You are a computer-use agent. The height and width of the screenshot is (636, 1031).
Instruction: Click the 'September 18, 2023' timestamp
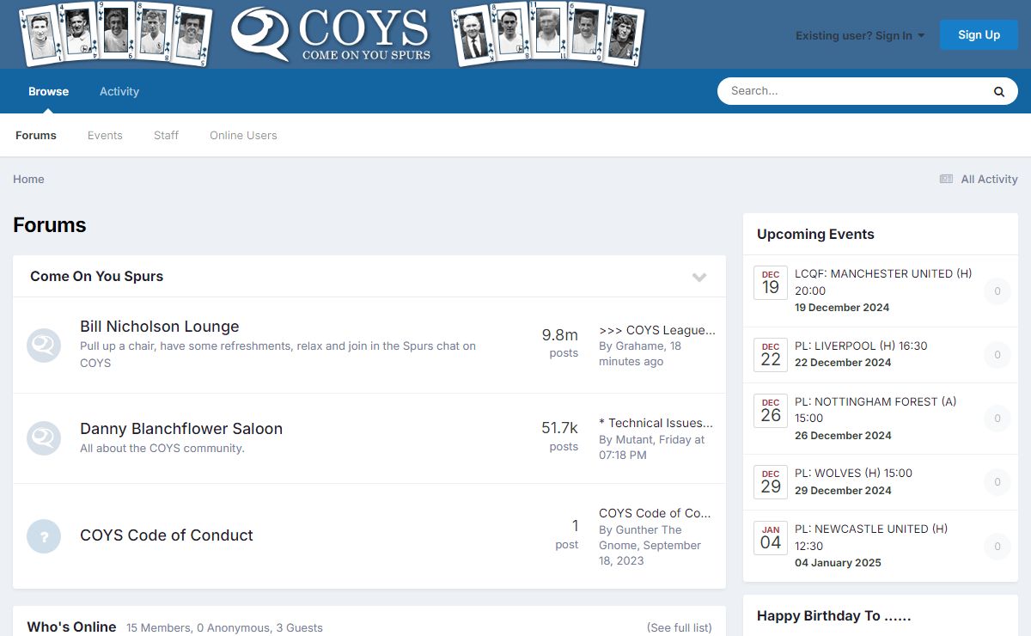pyautogui.click(x=650, y=553)
